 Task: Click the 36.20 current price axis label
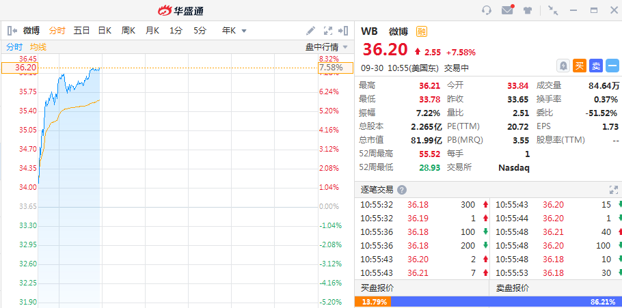pyautogui.click(x=19, y=68)
